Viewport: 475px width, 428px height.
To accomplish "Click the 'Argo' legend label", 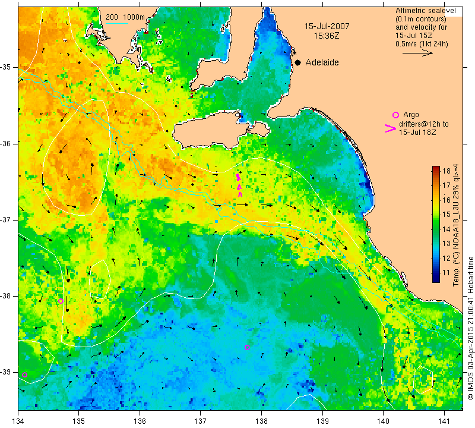I will pos(411,115).
